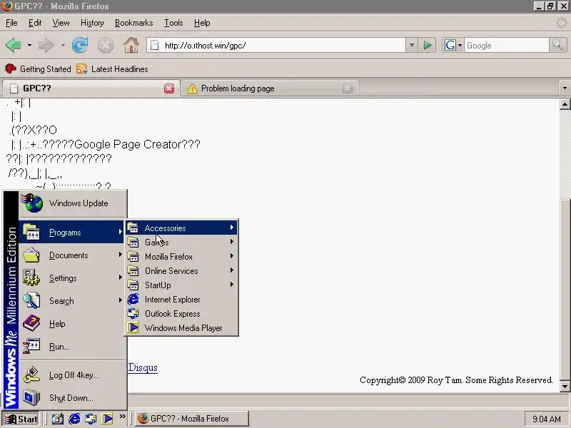This screenshot has height=428, width=571.
Task: Reload the page with the Refresh icon
Action: point(80,46)
